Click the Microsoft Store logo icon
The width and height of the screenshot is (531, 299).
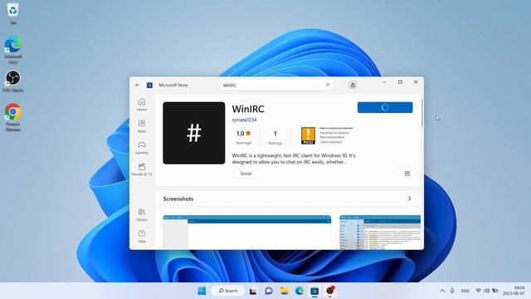coord(149,85)
